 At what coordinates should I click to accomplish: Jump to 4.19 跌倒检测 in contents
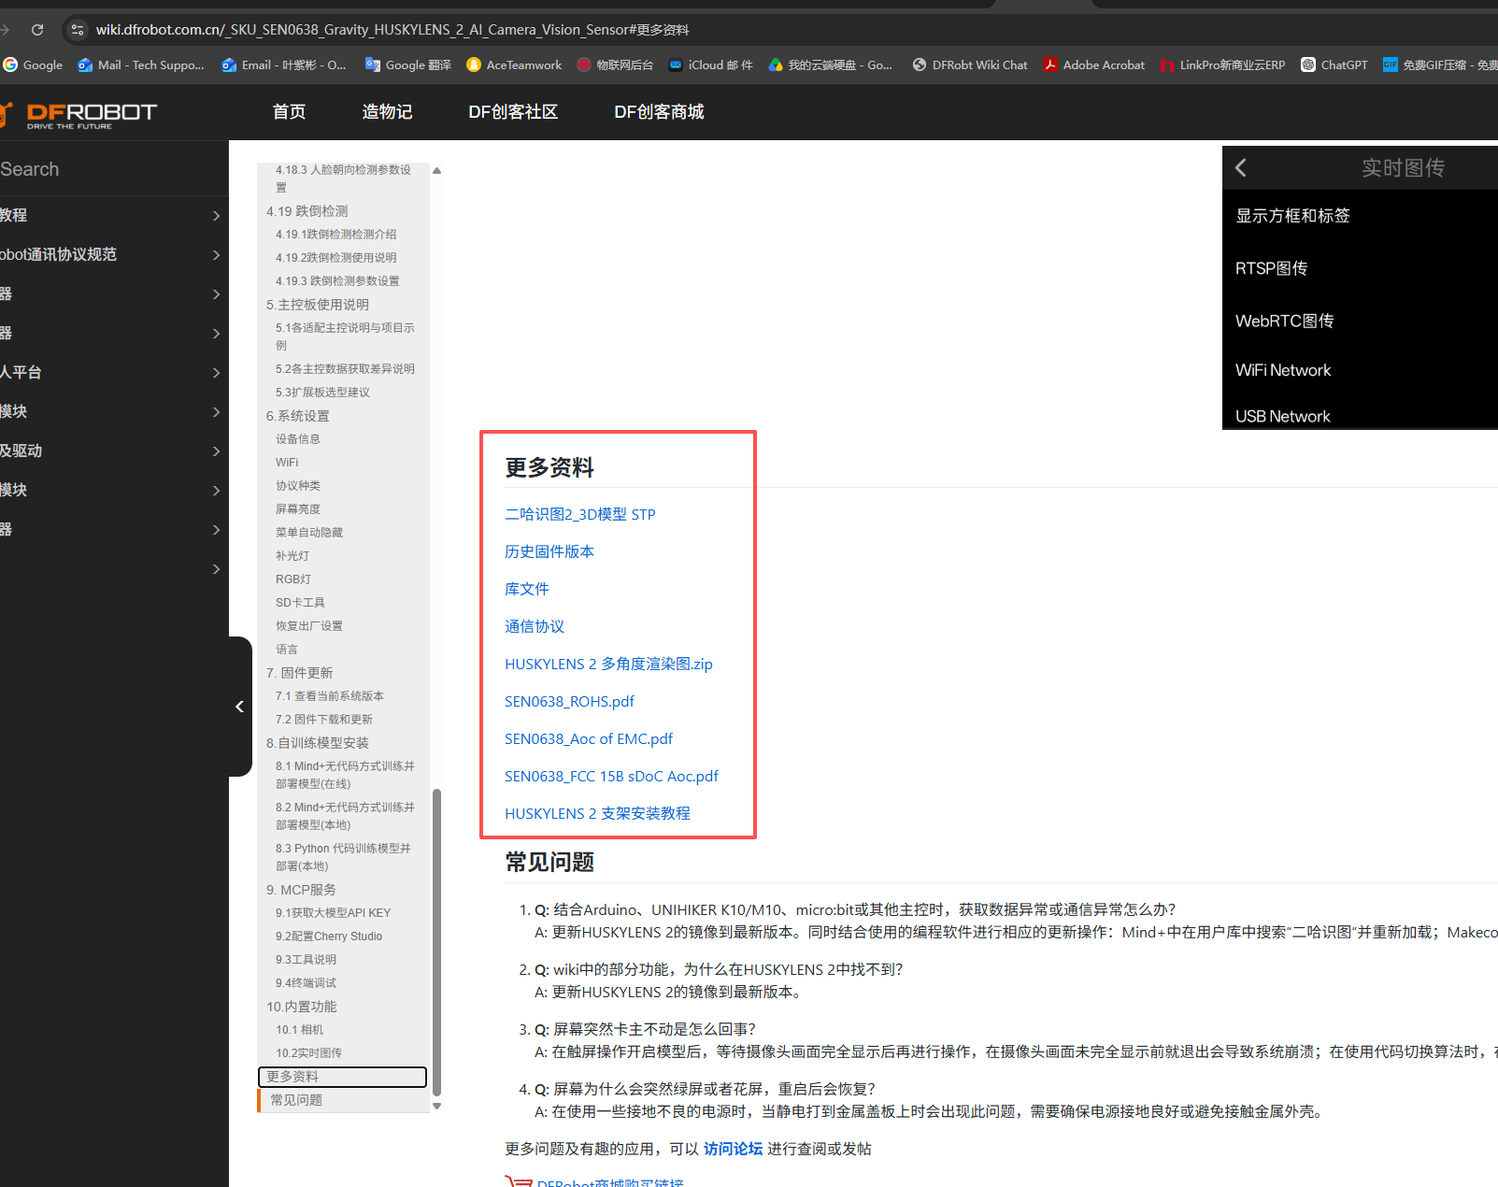(307, 211)
